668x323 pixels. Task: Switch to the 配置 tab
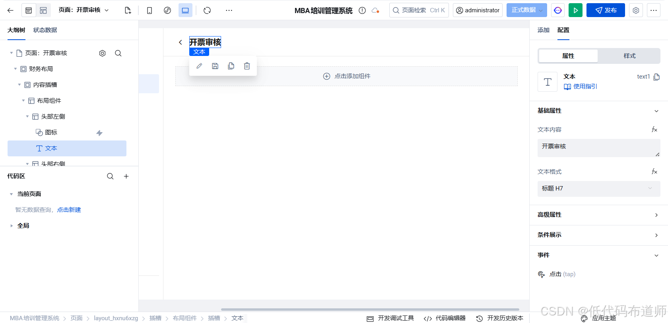point(563,30)
